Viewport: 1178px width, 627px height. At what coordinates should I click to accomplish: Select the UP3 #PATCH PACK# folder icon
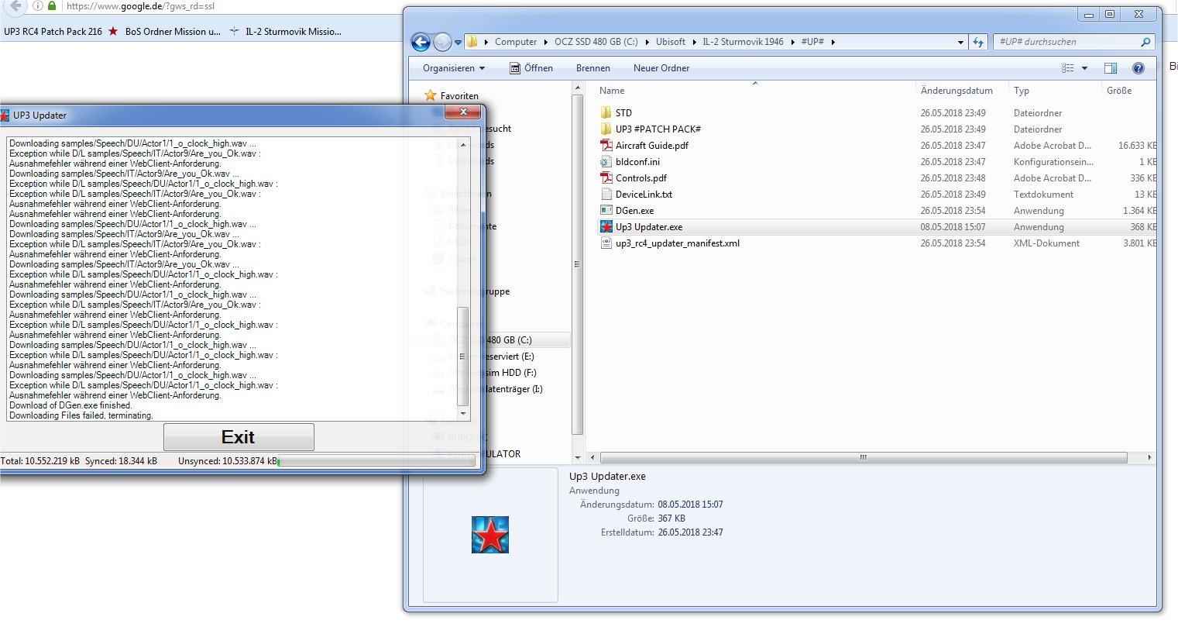(606, 129)
